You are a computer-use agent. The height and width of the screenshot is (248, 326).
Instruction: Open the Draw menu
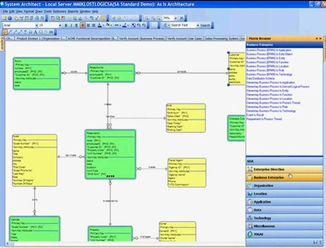coord(38,11)
